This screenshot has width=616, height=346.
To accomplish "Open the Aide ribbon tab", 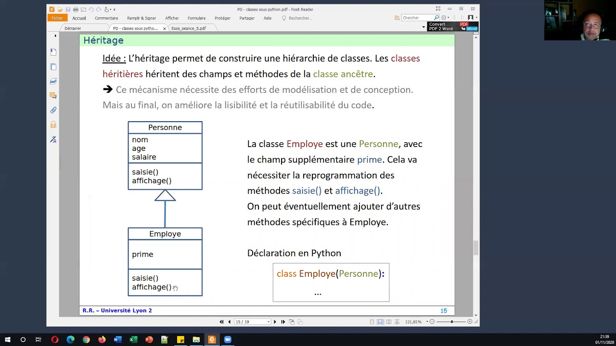I will (x=268, y=18).
